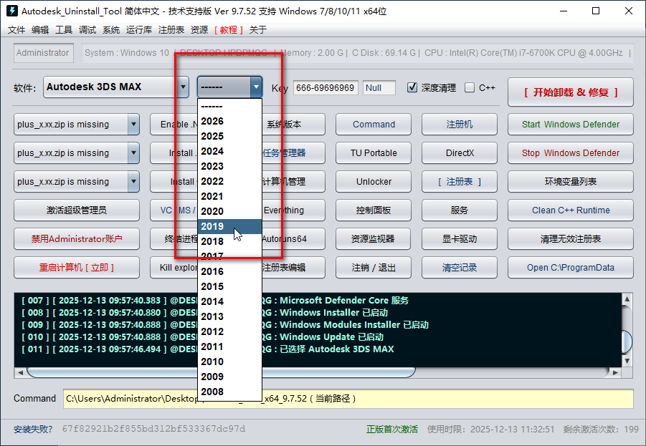
Task: Open the DirectX button
Action: pyautogui.click(x=460, y=153)
